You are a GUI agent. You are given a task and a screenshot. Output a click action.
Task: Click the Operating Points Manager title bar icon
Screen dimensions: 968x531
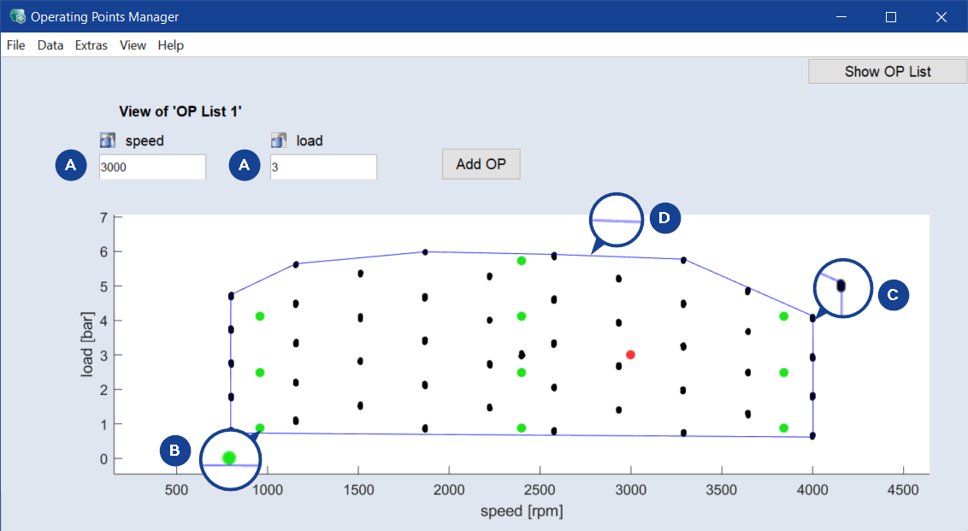point(16,16)
